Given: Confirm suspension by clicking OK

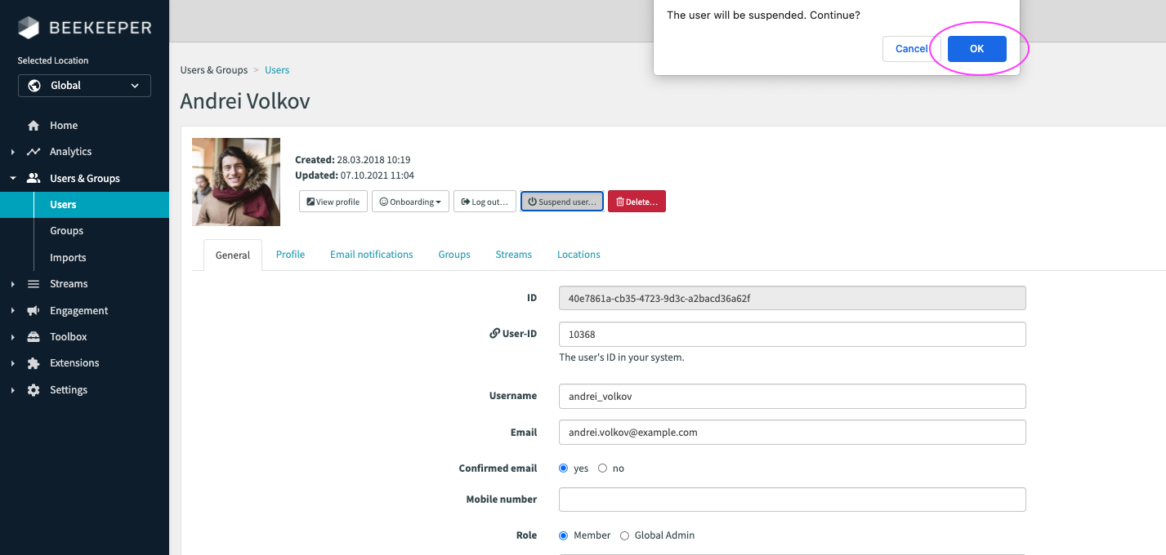Looking at the screenshot, I should (976, 48).
